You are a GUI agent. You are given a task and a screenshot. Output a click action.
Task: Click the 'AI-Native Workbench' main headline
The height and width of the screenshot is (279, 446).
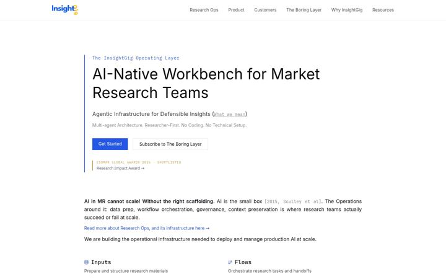[x=206, y=83]
